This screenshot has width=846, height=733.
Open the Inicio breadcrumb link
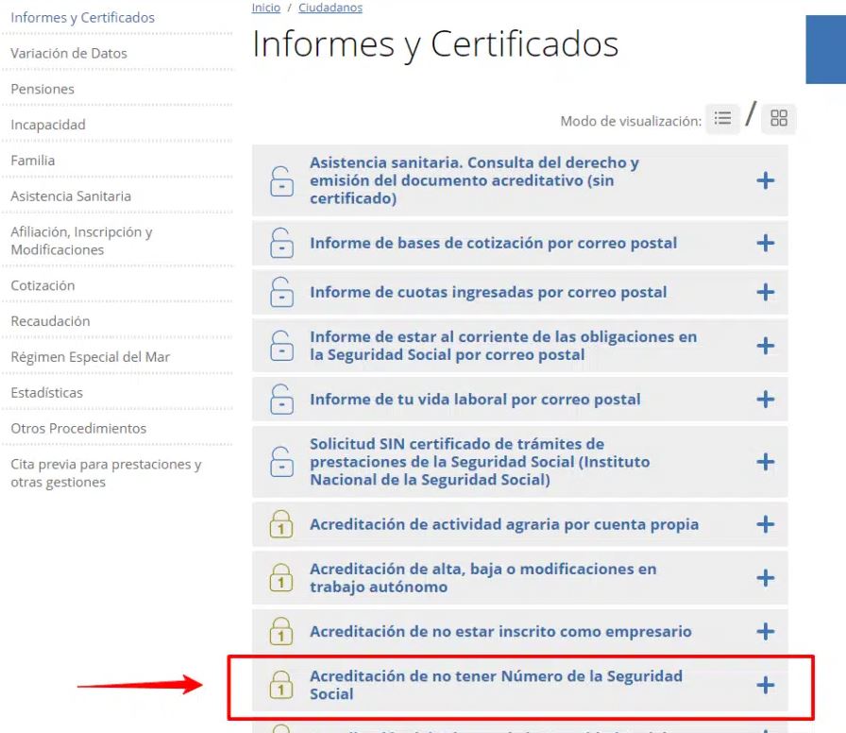pyautogui.click(x=265, y=8)
